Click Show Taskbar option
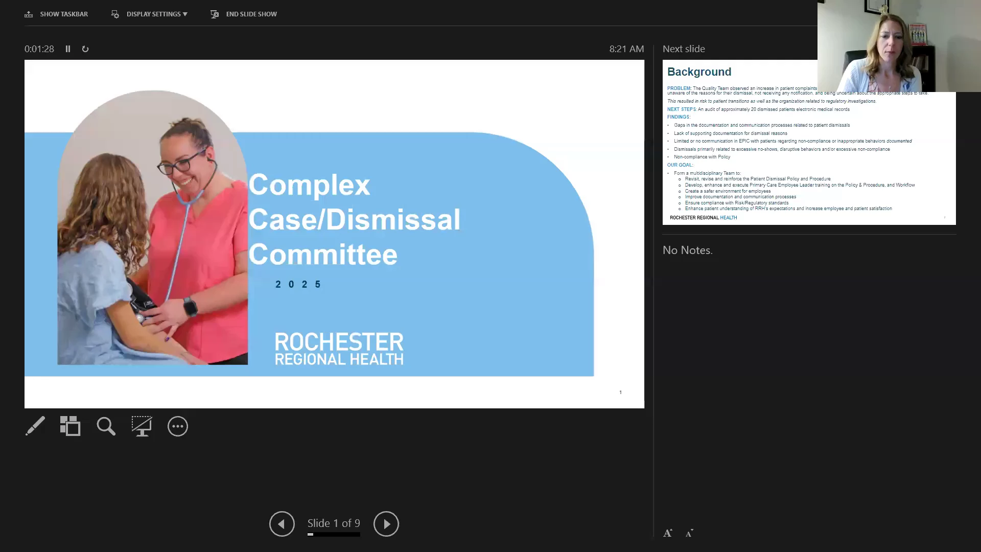 point(56,14)
